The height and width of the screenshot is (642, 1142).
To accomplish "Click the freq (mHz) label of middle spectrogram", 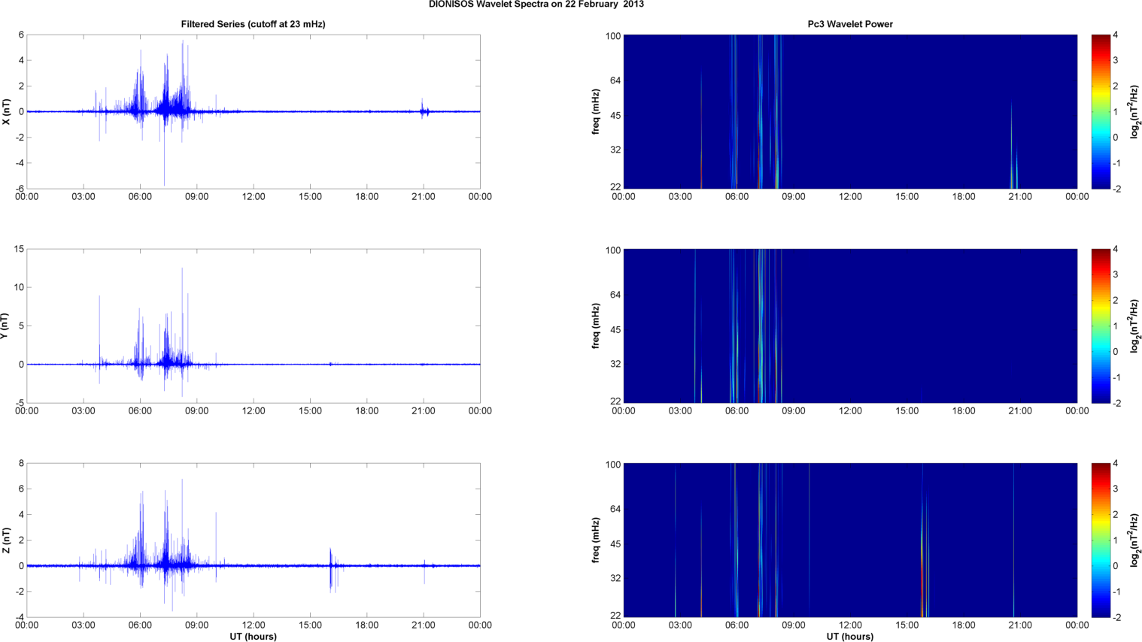I will [596, 326].
